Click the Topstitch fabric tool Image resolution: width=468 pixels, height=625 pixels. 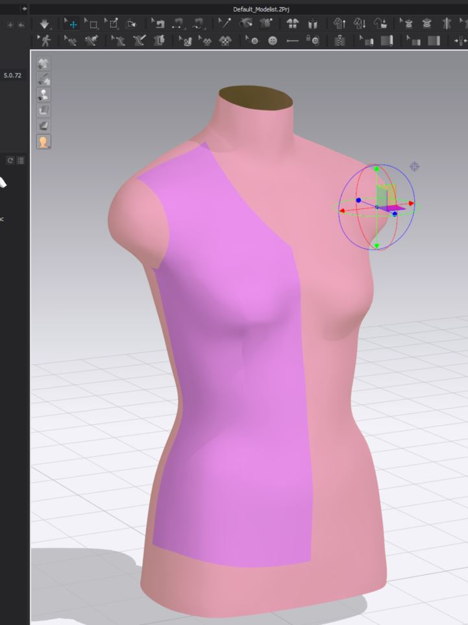434,40
